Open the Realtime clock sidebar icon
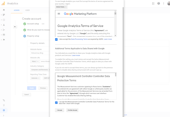Image resolution: width=170 pixels, height=117 pixels. 4,20
